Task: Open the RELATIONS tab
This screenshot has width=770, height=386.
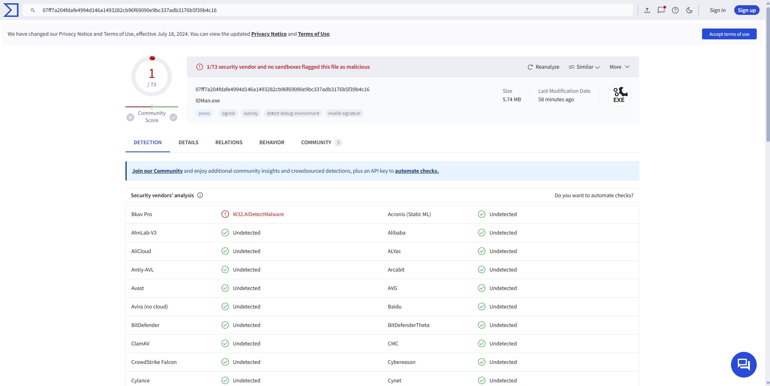Action: [x=229, y=143]
